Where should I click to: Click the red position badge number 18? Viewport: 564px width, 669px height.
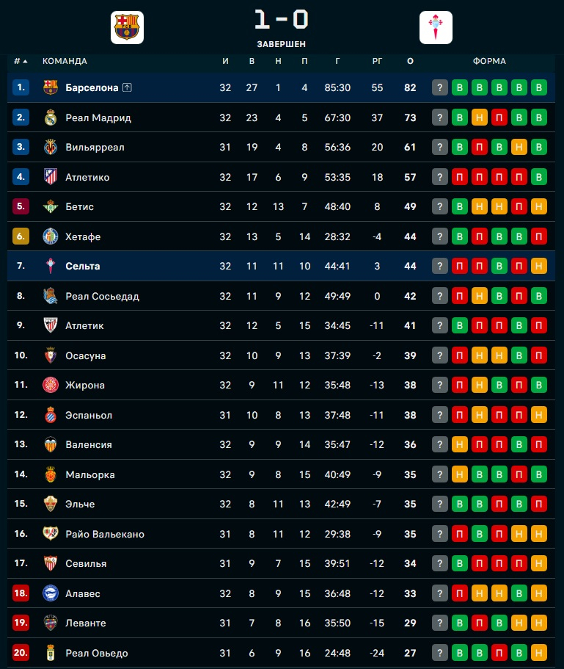[x=21, y=593]
